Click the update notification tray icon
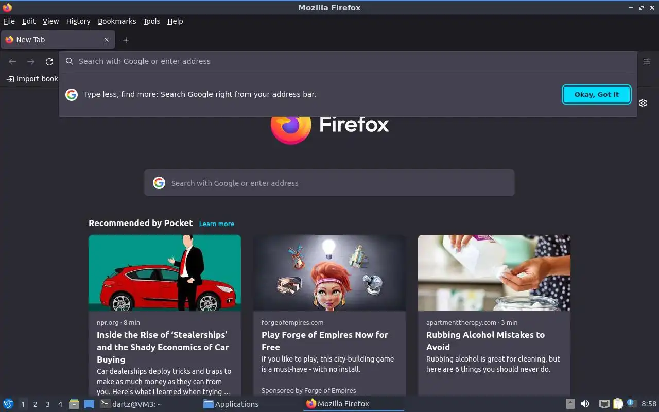 (632, 404)
